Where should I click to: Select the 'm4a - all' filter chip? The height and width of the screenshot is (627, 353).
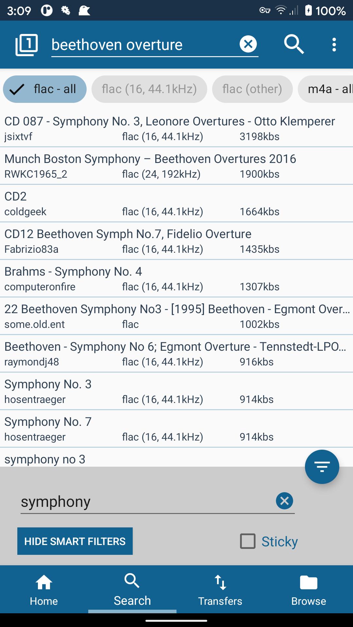(x=326, y=89)
